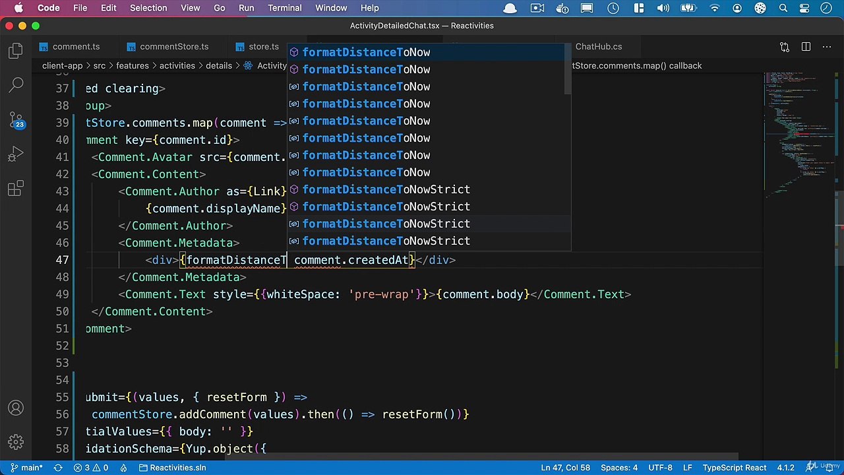Open the macOS Control Center icon
This screenshot has width=844, height=475.
click(x=804, y=8)
